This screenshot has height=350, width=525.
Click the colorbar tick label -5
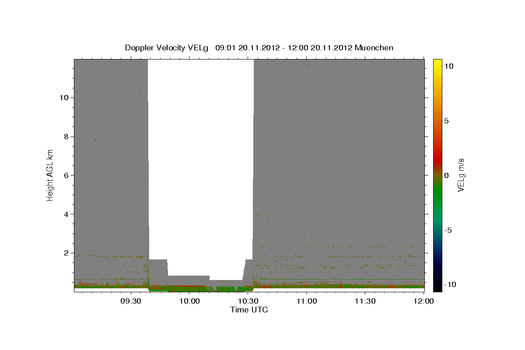tap(448, 230)
